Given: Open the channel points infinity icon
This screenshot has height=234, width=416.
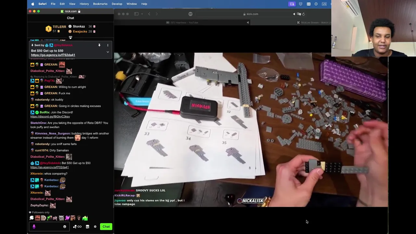Looking at the screenshot, I should (x=79, y=227).
